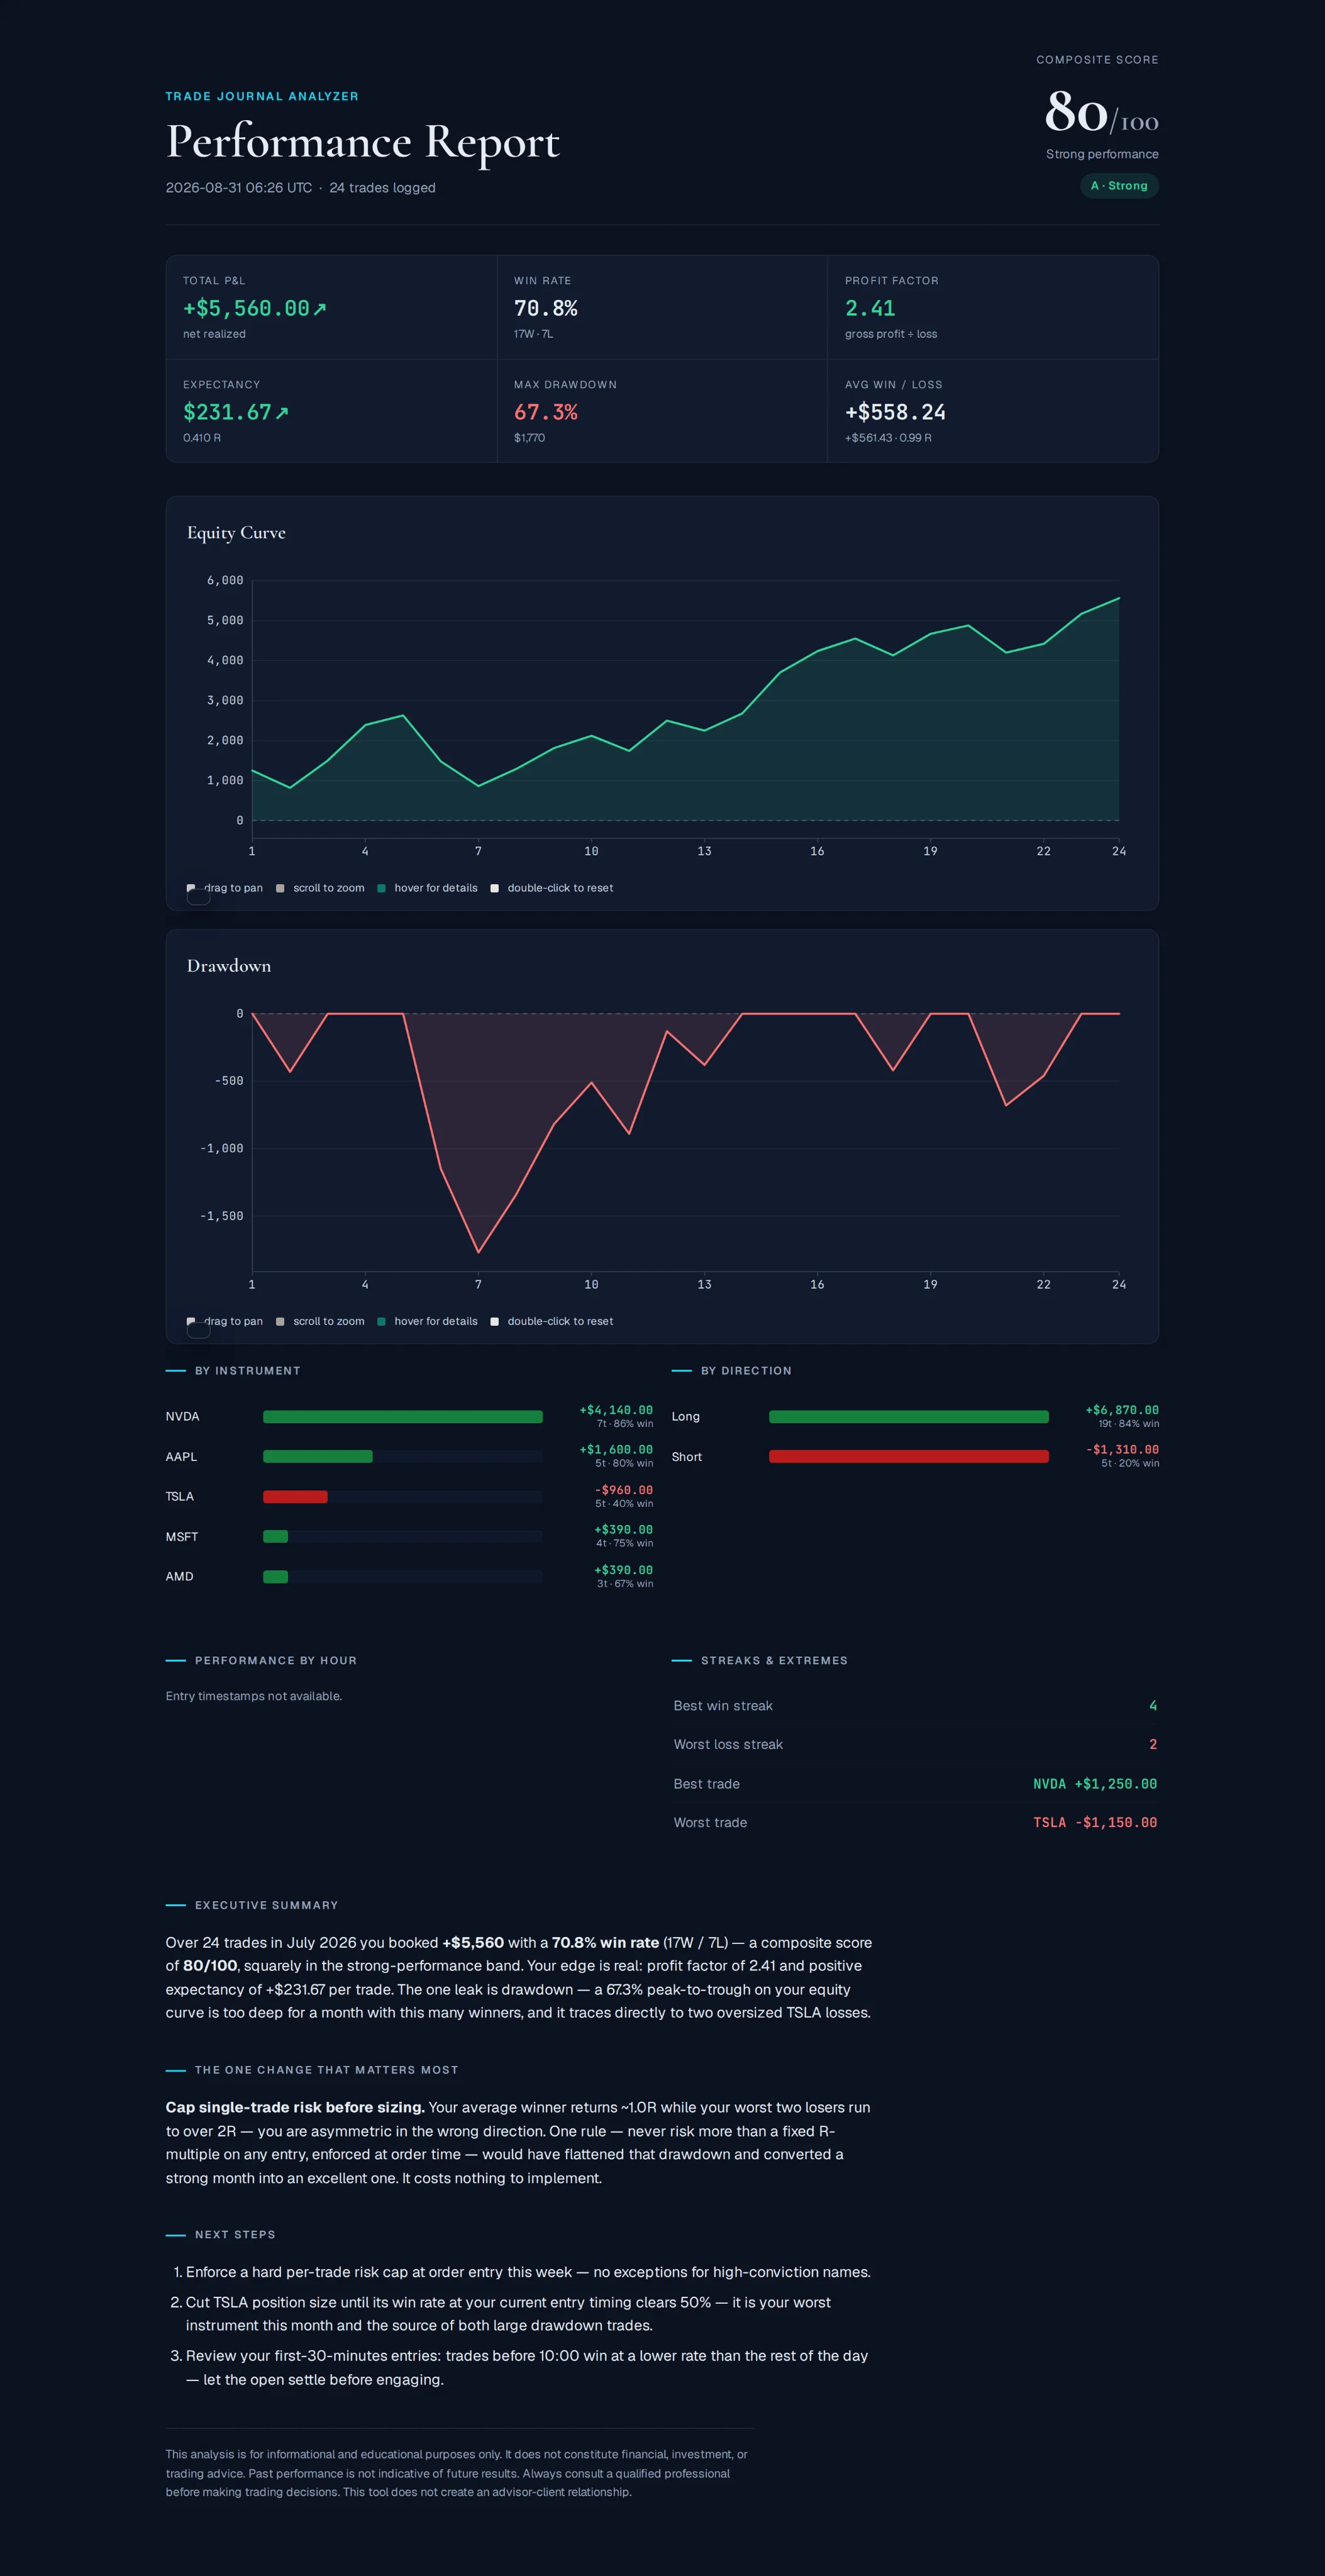Select the composite score 80/100 value
Viewport: 1325px width, 2576px height.
1101,112
